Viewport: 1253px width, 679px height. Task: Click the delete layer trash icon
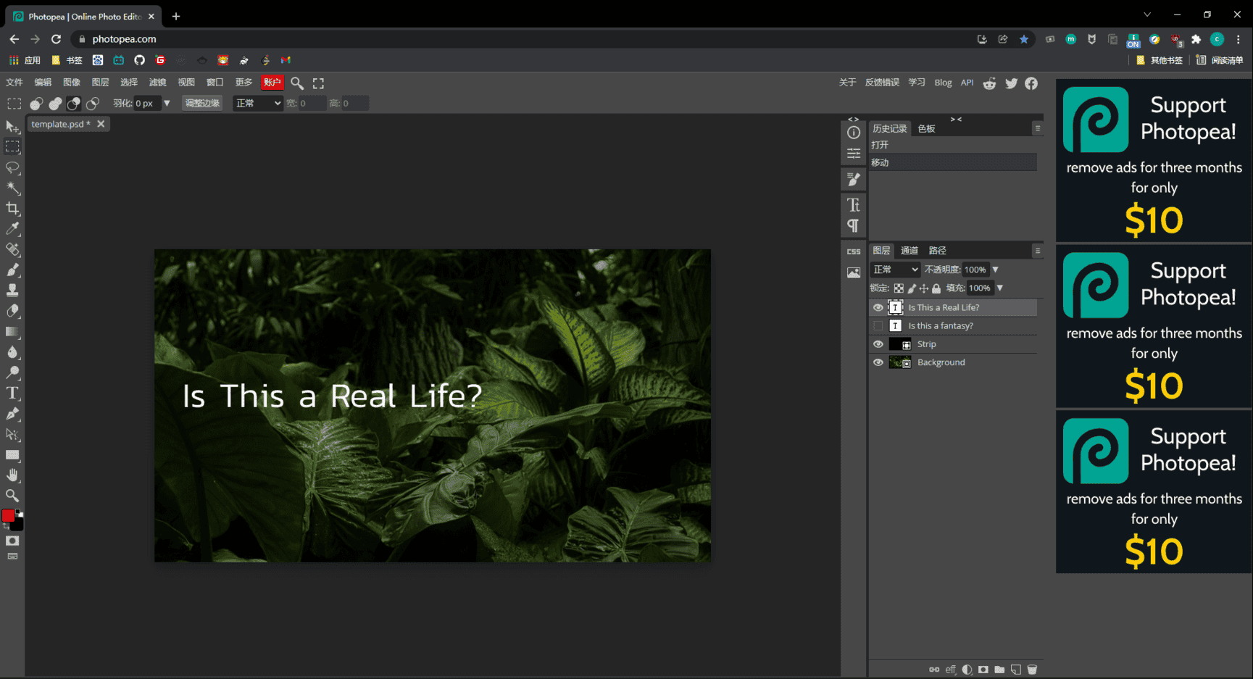click(1032, 670)
